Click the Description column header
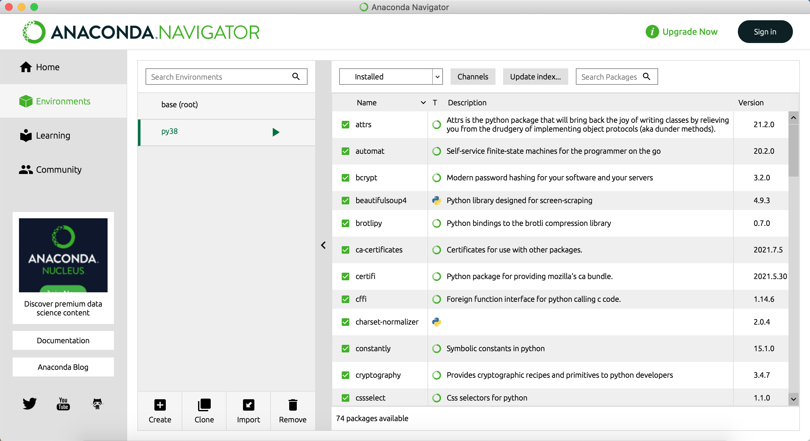Screen dimensions: 810x441 click(x=467, y=103)
